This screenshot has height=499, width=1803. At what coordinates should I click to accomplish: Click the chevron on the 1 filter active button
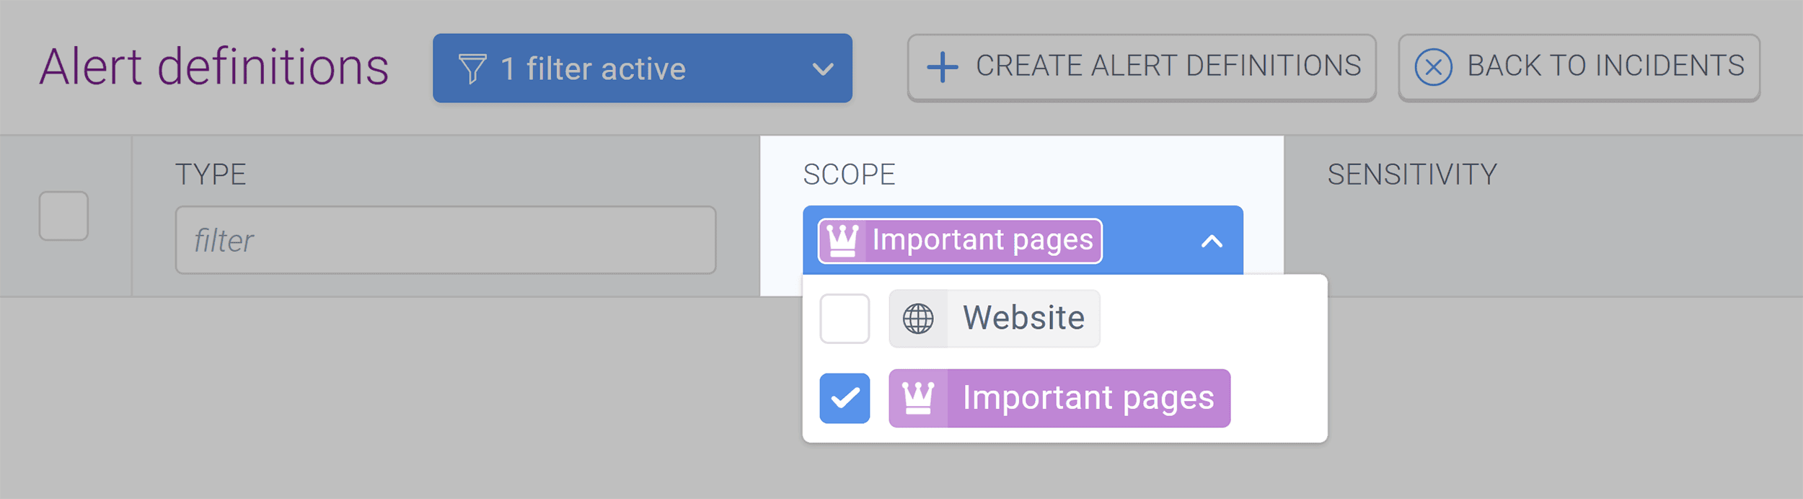pos(822,70)
